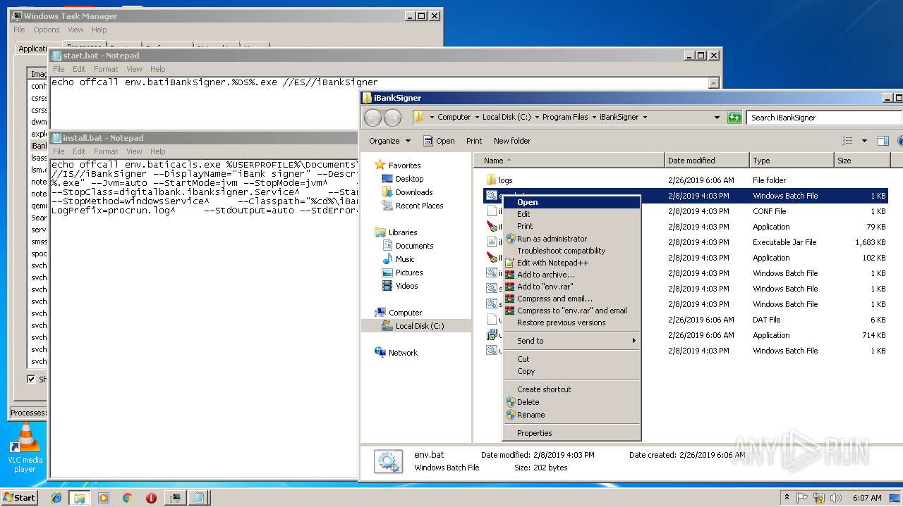Choose Edit in context menu
903x507 pixels.
(571, 214)
